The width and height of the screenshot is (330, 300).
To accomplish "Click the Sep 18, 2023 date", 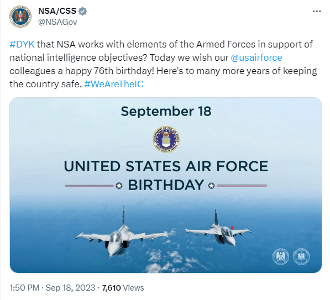I will [71, 288].
